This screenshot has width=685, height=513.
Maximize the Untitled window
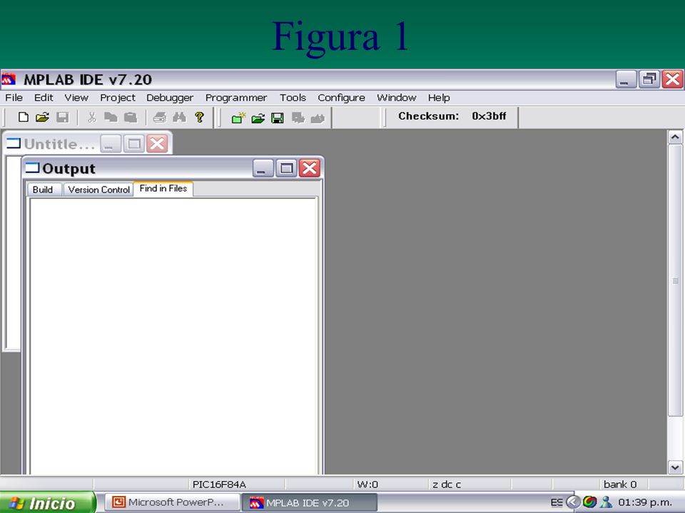click(x=133, y=143)
